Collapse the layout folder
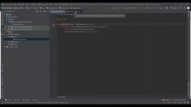Image resolution: width=191 pixels, height=107 pixels. (x=9, y=37)
